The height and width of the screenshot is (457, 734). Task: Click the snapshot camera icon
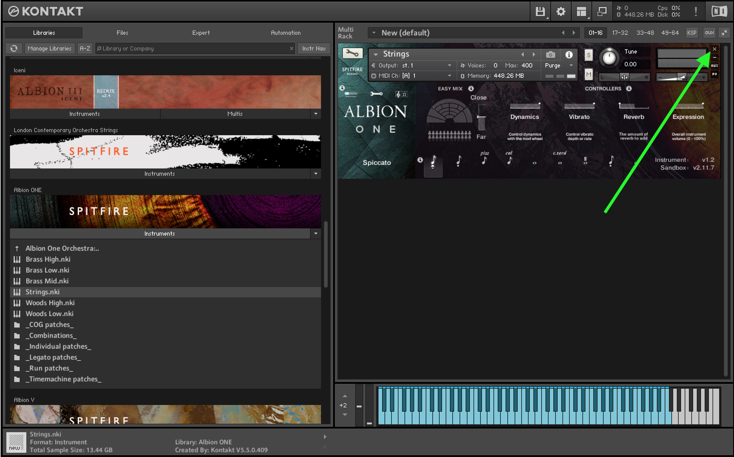(550, 54)
